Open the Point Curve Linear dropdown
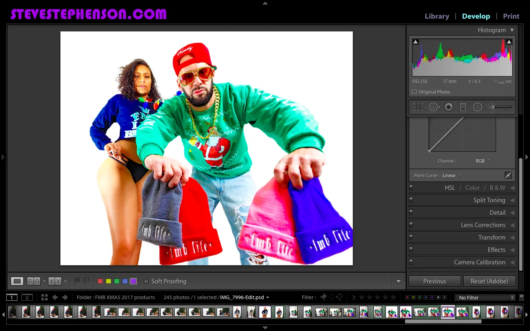Image resolution: width=530 pixels, height=331 pixels. pyautogui.click(x=452, y=175)
